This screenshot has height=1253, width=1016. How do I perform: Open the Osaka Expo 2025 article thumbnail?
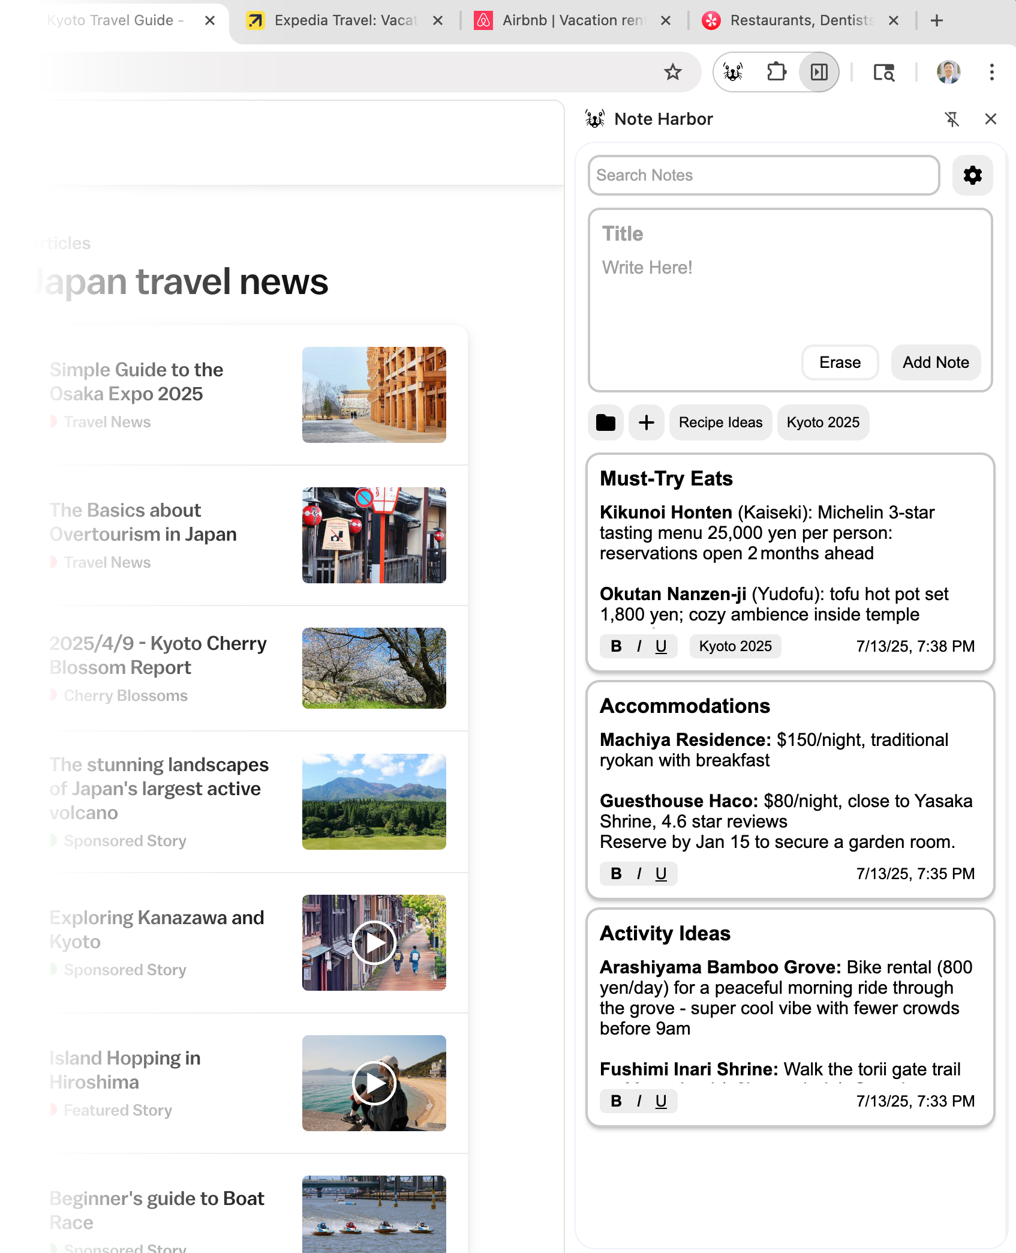pos(374,395)
